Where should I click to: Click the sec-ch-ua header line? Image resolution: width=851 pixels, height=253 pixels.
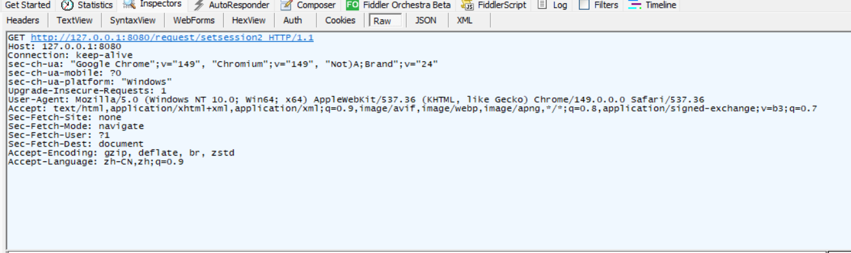[x=223, y=65]
